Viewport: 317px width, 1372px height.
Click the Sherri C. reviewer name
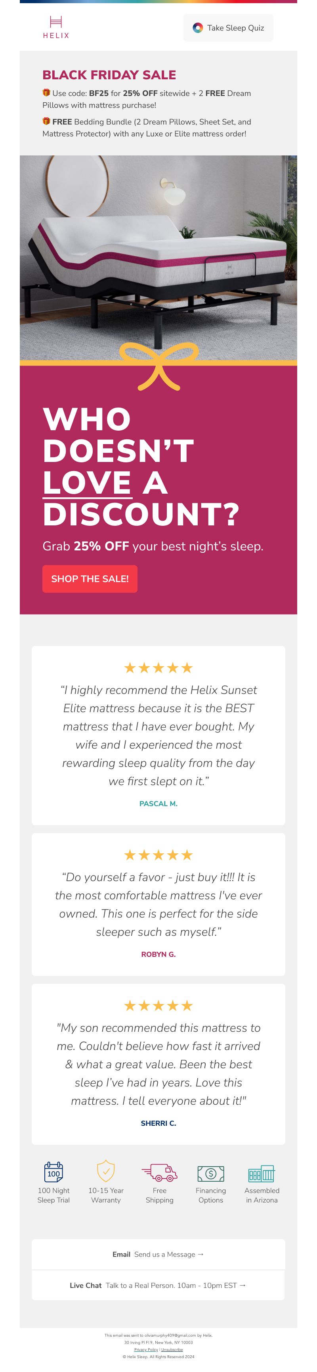point(158,1123)
